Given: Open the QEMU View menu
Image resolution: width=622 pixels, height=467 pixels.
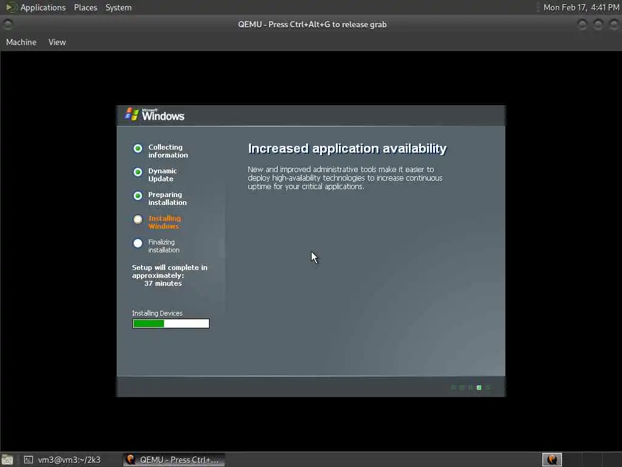Looking at the screenshot, I should [x=57, y=42].
